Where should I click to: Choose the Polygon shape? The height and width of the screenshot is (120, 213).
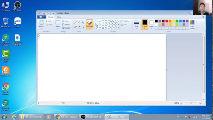[112, 22]
